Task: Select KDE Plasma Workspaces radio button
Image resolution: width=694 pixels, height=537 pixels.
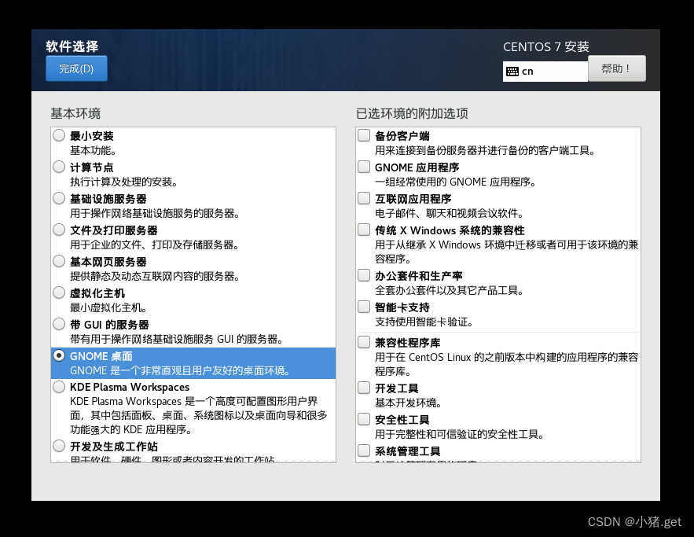Action: pos(59,387)
